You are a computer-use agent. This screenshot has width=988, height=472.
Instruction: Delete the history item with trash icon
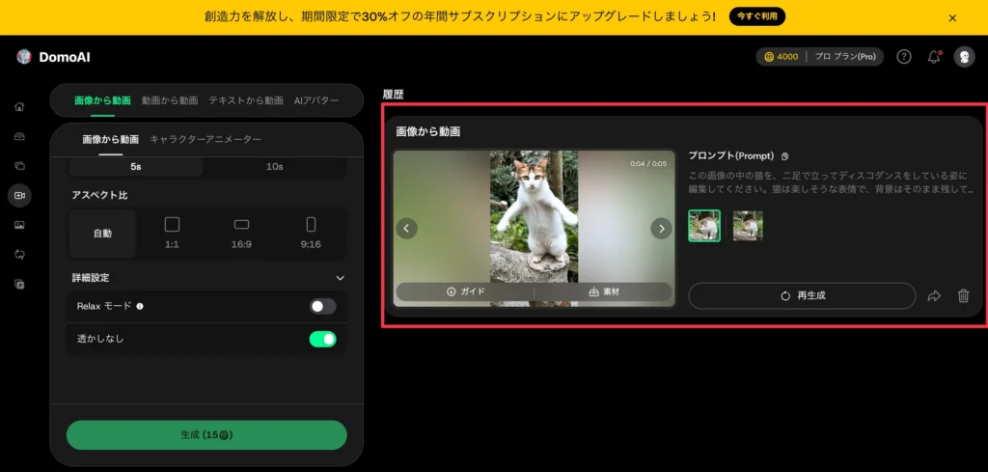click(x=963, y=295)
